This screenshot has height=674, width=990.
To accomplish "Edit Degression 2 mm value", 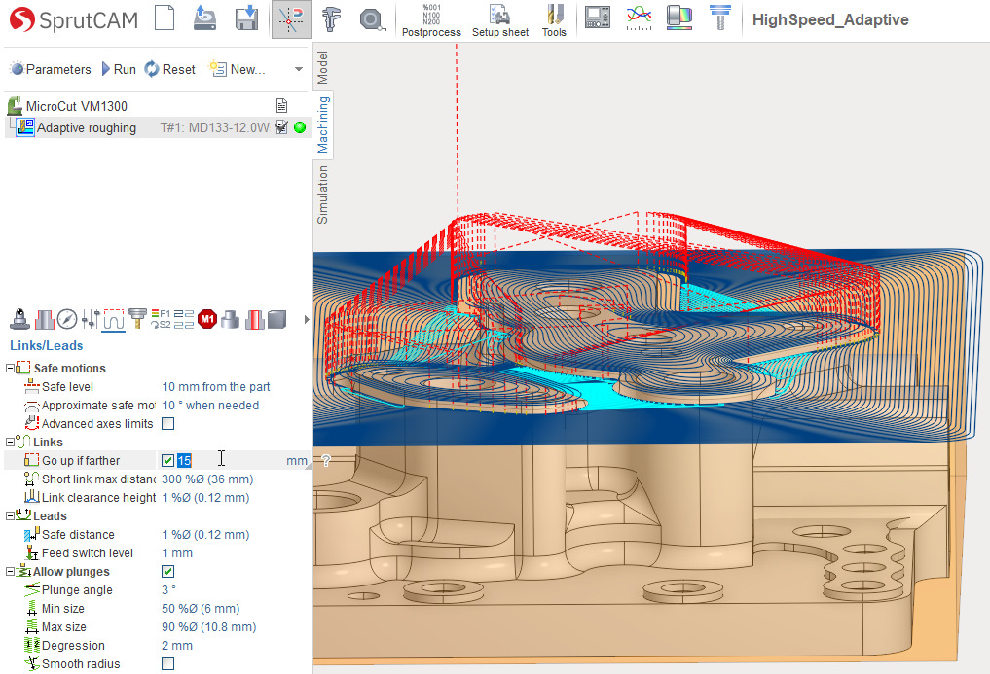I will (x=177, y=646).
